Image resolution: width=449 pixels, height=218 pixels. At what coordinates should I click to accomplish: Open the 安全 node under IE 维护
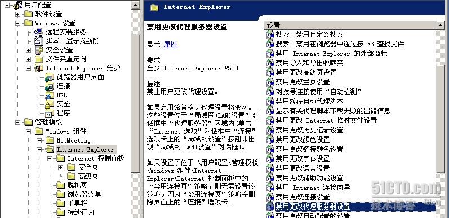pyautogui.click(x=63, y=104)
